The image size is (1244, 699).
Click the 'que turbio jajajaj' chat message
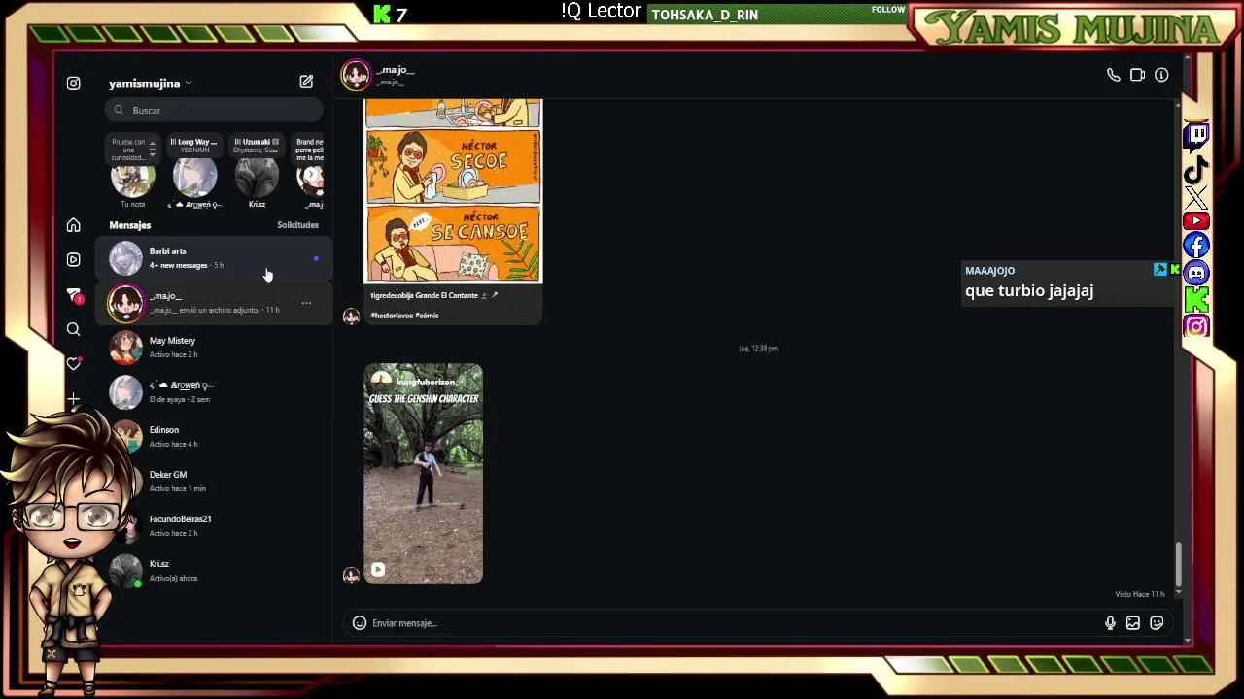[1029, 291]
